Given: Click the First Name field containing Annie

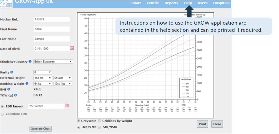Looking at the screenshot, I should 52,29.
